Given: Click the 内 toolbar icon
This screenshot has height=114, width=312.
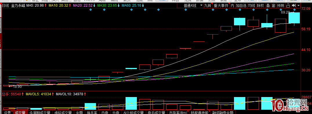Looking at the screenshot, I should [233, 5].
